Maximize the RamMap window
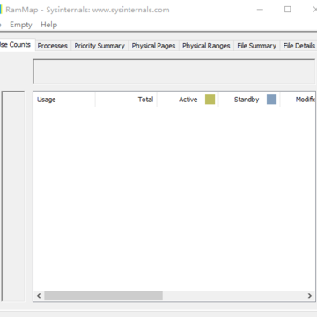 tap(288, 10)
